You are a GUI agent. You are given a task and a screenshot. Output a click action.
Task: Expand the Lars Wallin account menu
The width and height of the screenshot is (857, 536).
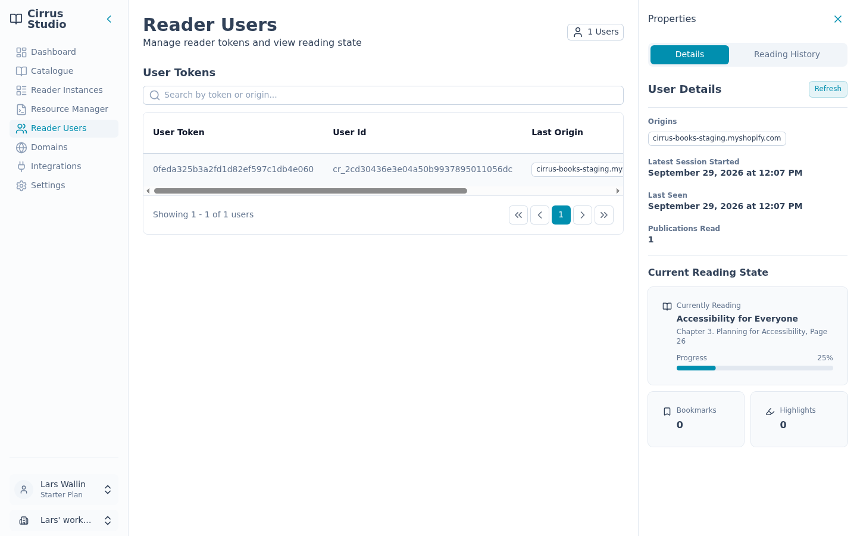click(64, 490)
